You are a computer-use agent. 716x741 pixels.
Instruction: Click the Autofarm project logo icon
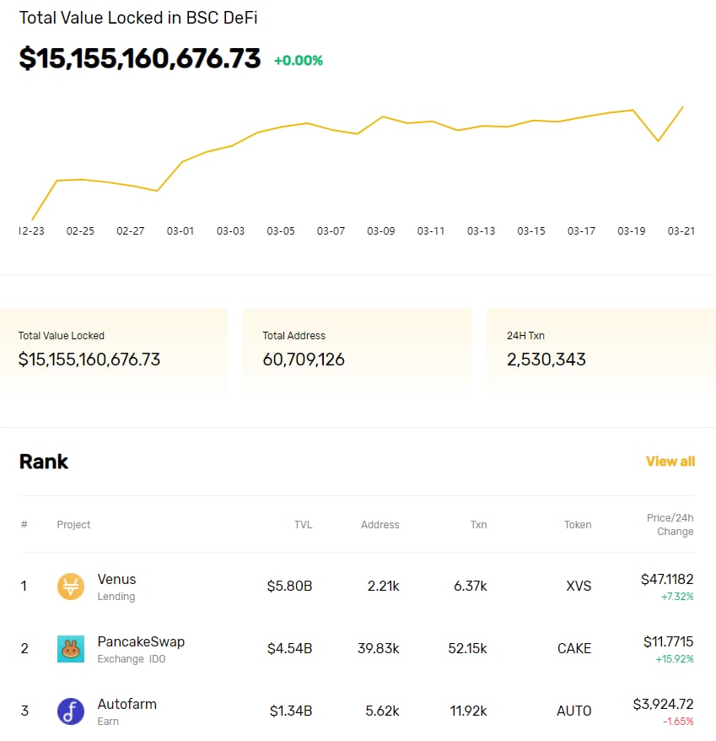coord(71,711)
